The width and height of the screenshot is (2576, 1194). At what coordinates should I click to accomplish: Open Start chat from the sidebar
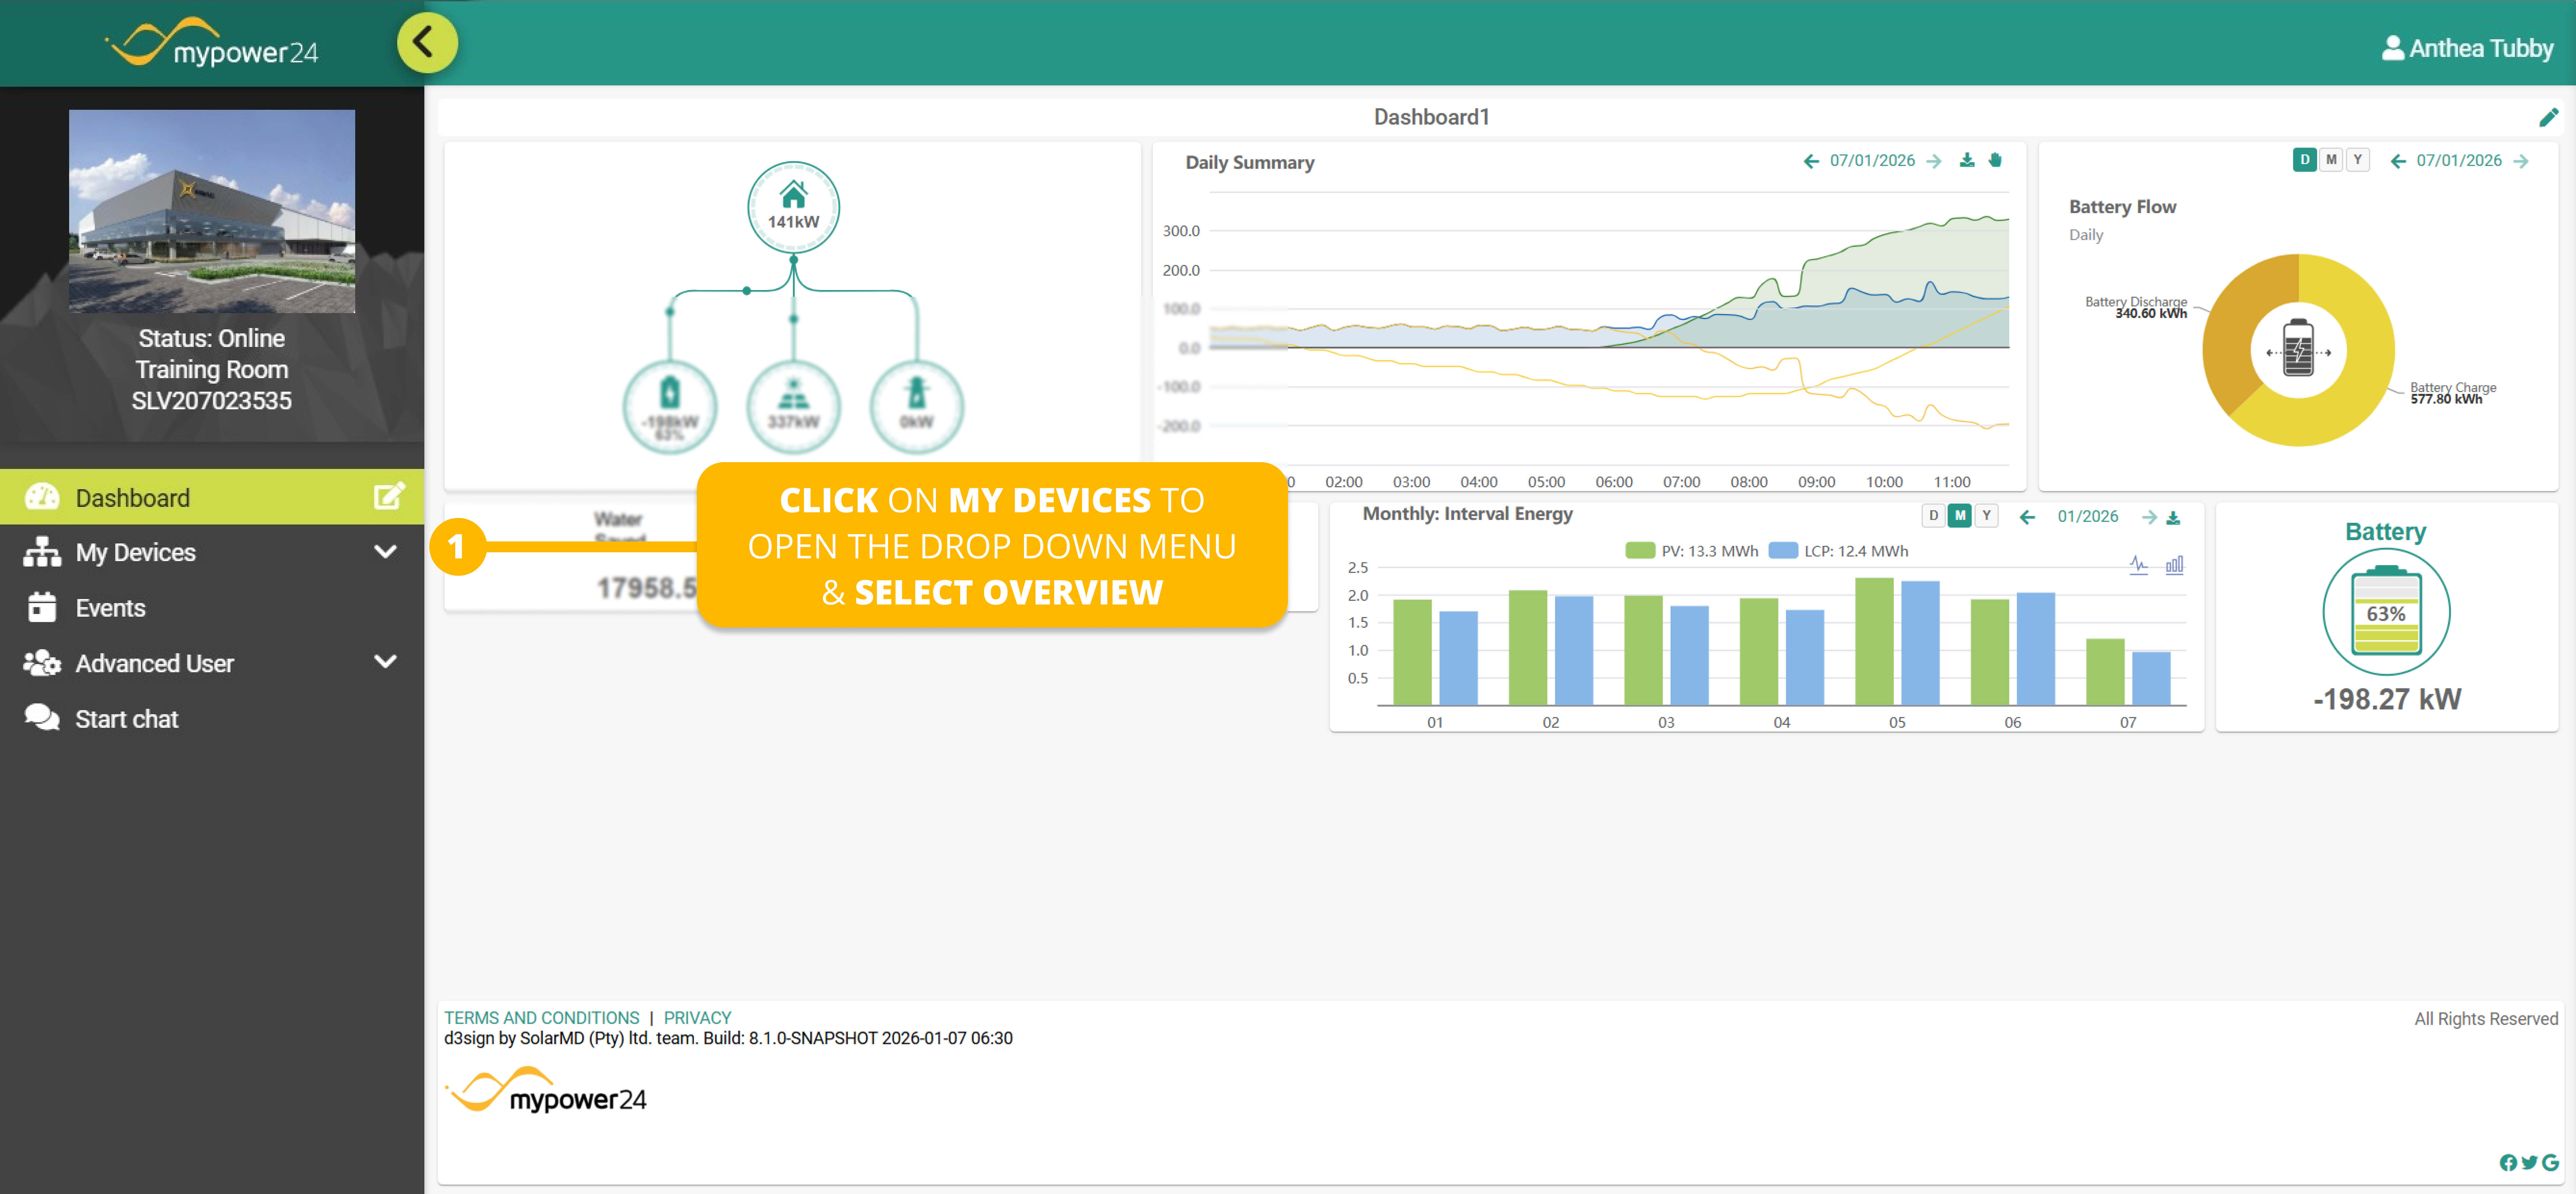(126, 719)
